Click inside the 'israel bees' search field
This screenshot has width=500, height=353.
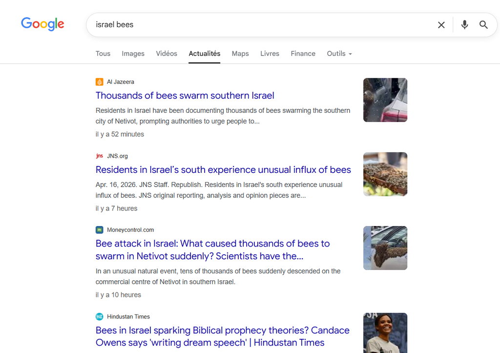pos(259,25)
